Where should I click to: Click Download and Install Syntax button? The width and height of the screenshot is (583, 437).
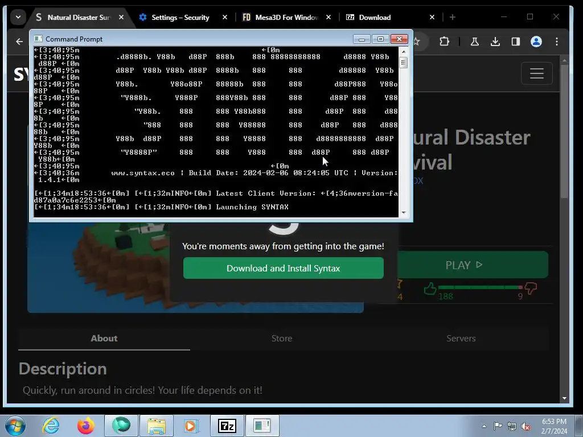click(x=284, y=268)
